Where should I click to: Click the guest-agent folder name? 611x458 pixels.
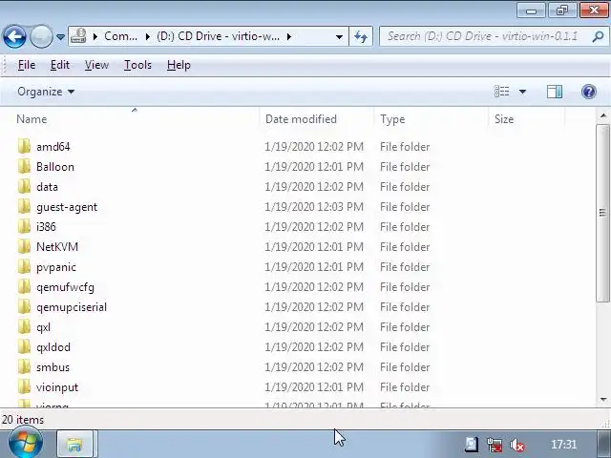67,207
